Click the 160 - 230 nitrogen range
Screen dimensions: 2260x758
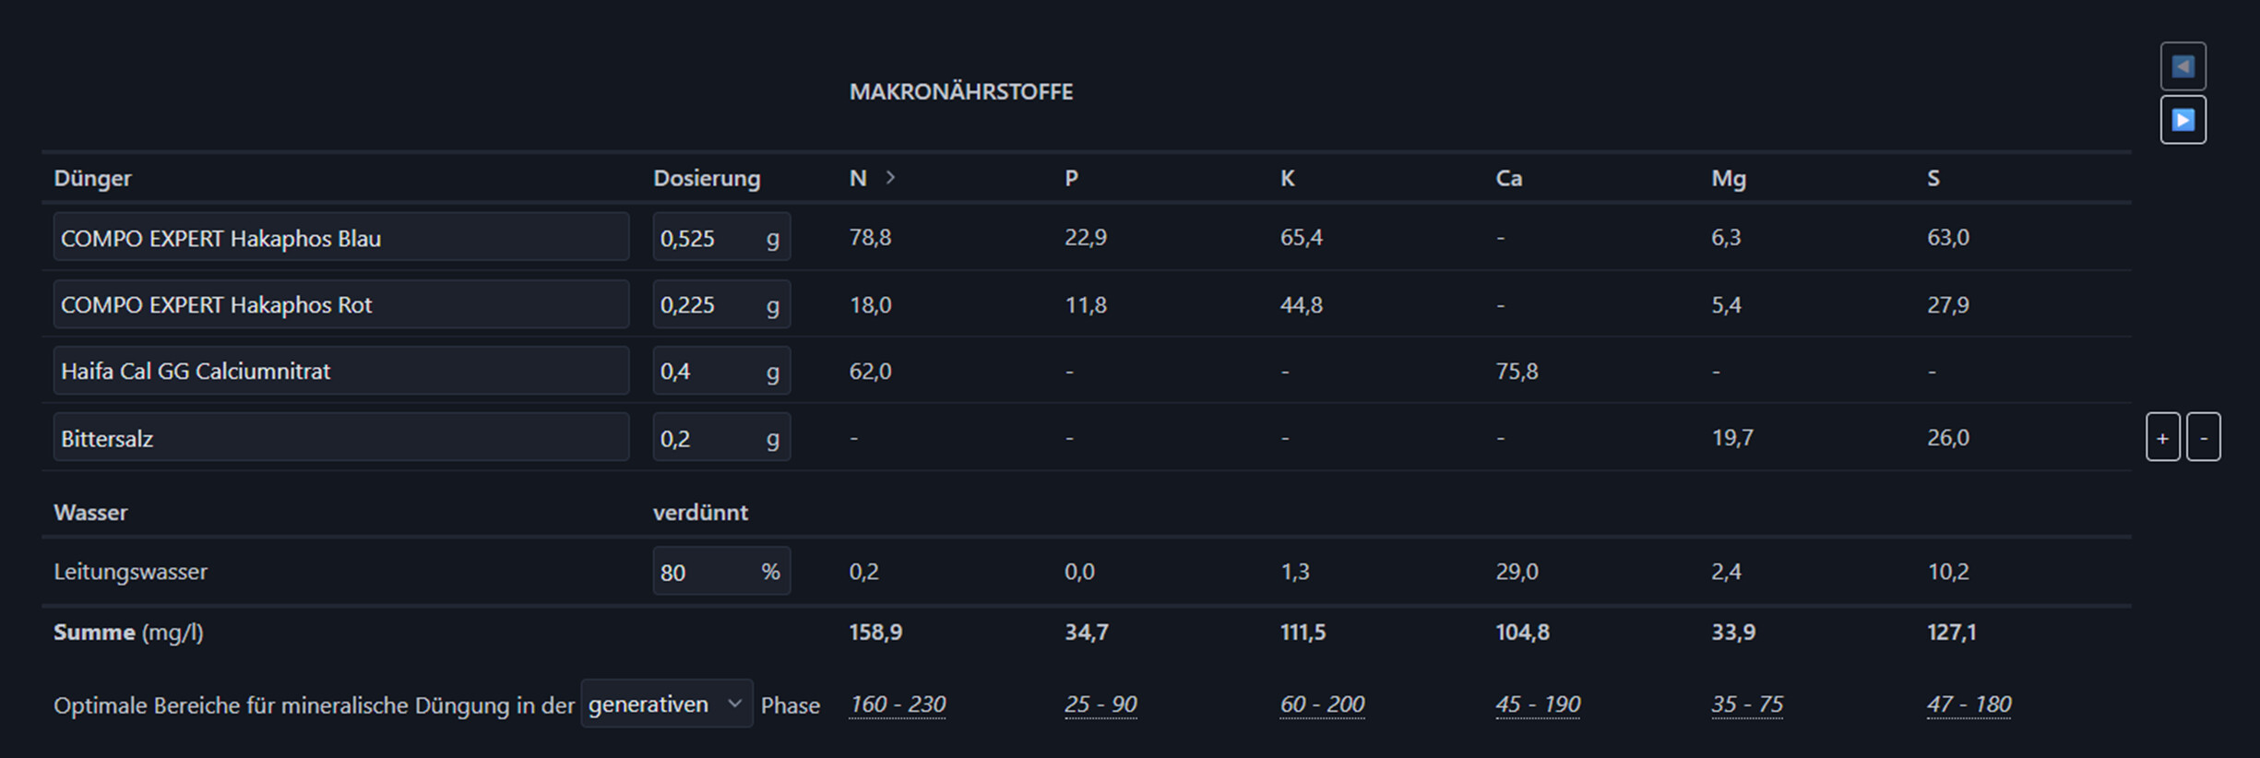coord(898,705)
